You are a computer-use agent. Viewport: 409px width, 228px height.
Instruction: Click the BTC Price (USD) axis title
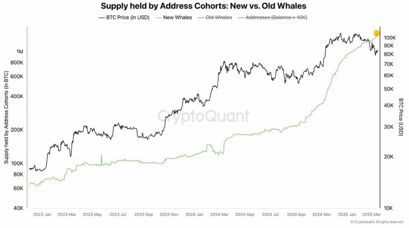pos(401,117)
